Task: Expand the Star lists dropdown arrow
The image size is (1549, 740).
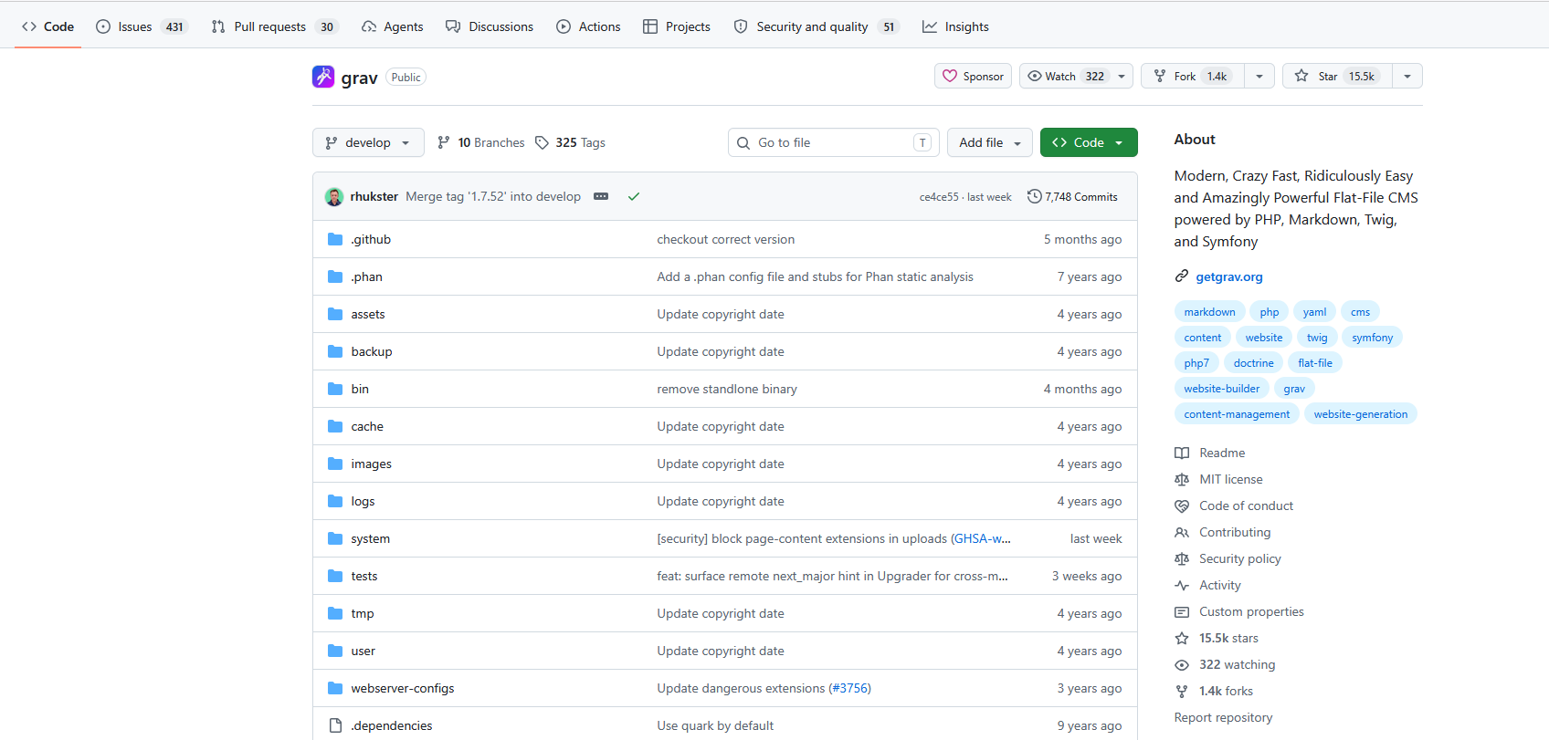Action: tap(1407, 76)
